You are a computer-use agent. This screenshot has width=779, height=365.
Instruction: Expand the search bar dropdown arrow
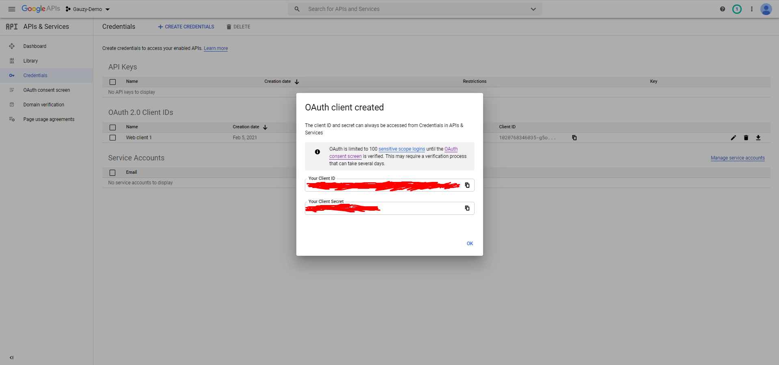point(533,9)
